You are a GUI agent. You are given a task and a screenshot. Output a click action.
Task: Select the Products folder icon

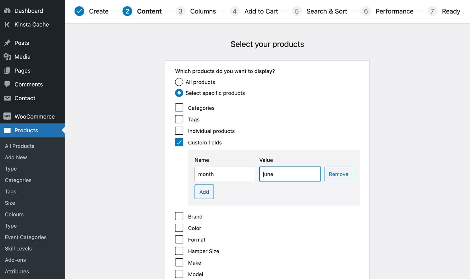(7, 130)
